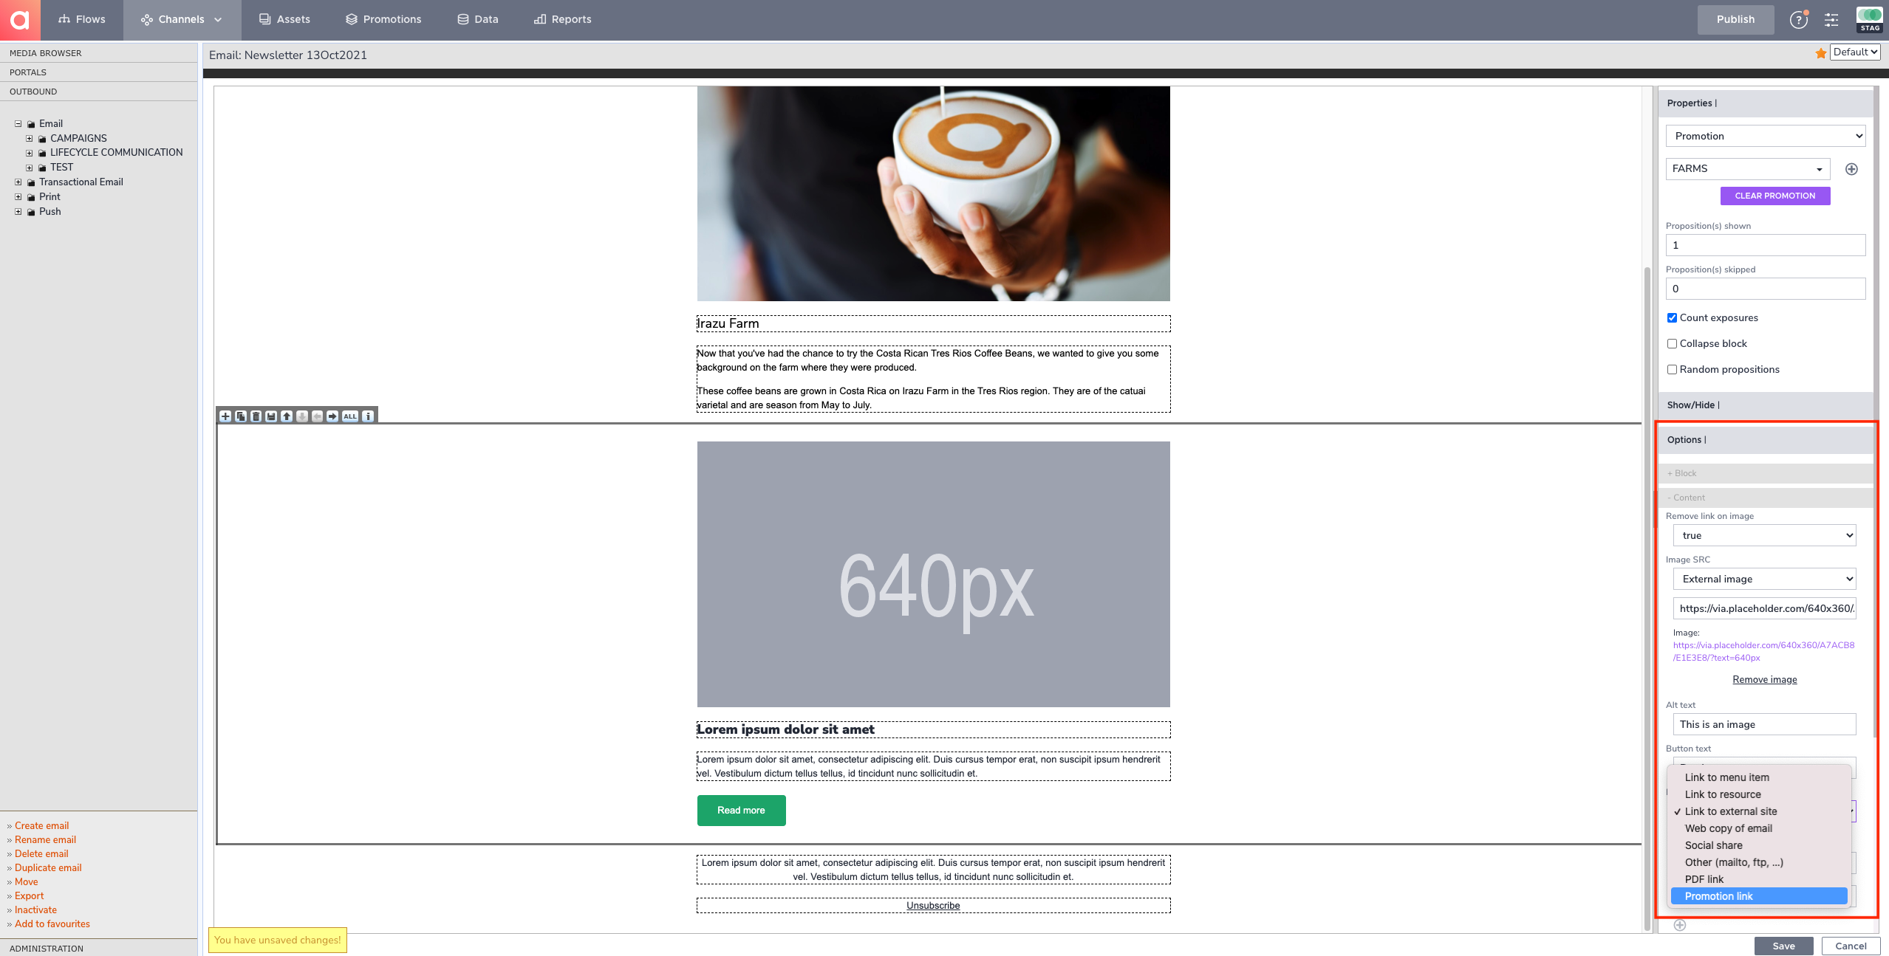
Task: Click the STAG environment icon
Action: coord(1870,20)
